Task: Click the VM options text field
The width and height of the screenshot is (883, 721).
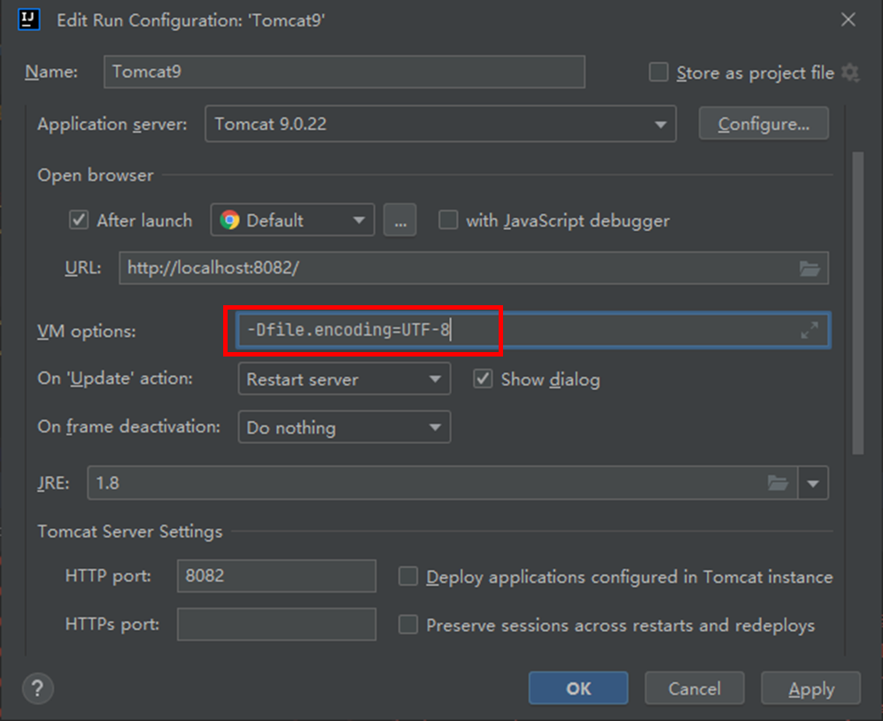Action: (x=533, y=330)
